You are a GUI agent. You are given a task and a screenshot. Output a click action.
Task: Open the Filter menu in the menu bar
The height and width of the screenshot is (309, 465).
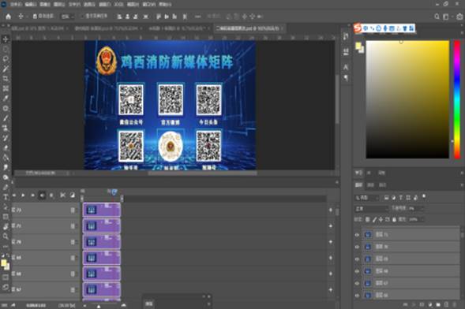pos(104,5)
